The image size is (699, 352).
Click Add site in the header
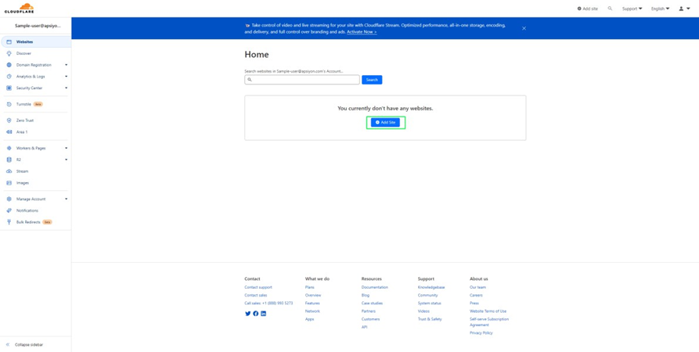[588, 9]
